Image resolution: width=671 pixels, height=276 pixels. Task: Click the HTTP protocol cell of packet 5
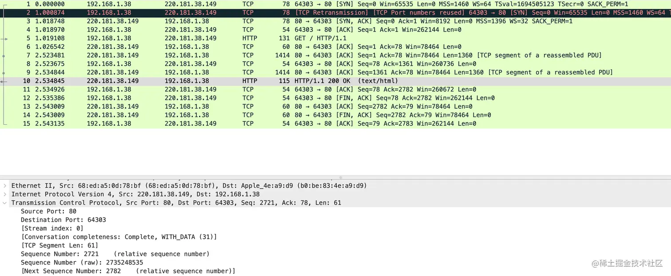tap(250, 38)
